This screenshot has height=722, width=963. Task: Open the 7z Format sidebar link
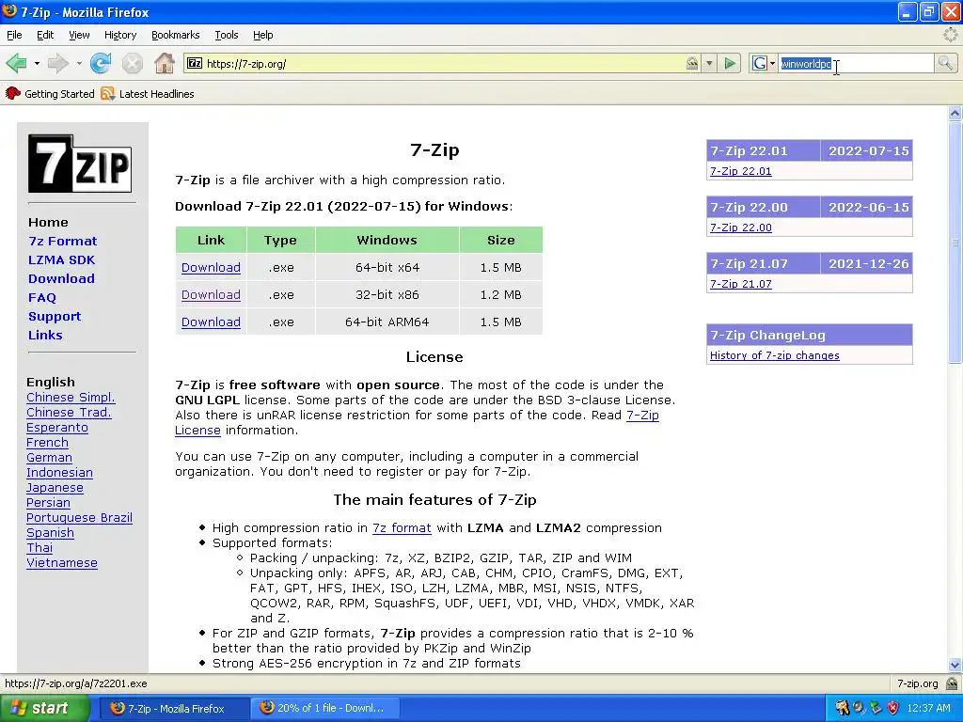[x=63, y=242]
